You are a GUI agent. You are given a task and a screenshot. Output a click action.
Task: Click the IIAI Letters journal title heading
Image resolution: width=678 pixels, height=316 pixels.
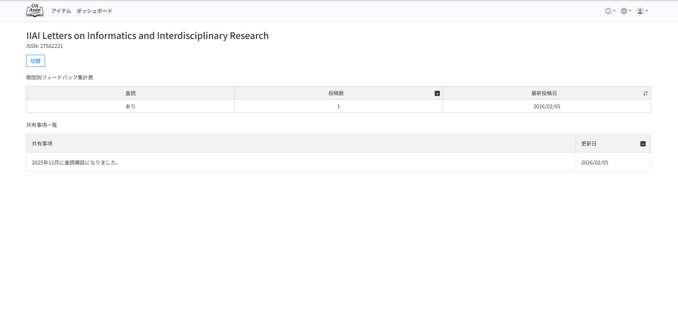click(147, 36)
